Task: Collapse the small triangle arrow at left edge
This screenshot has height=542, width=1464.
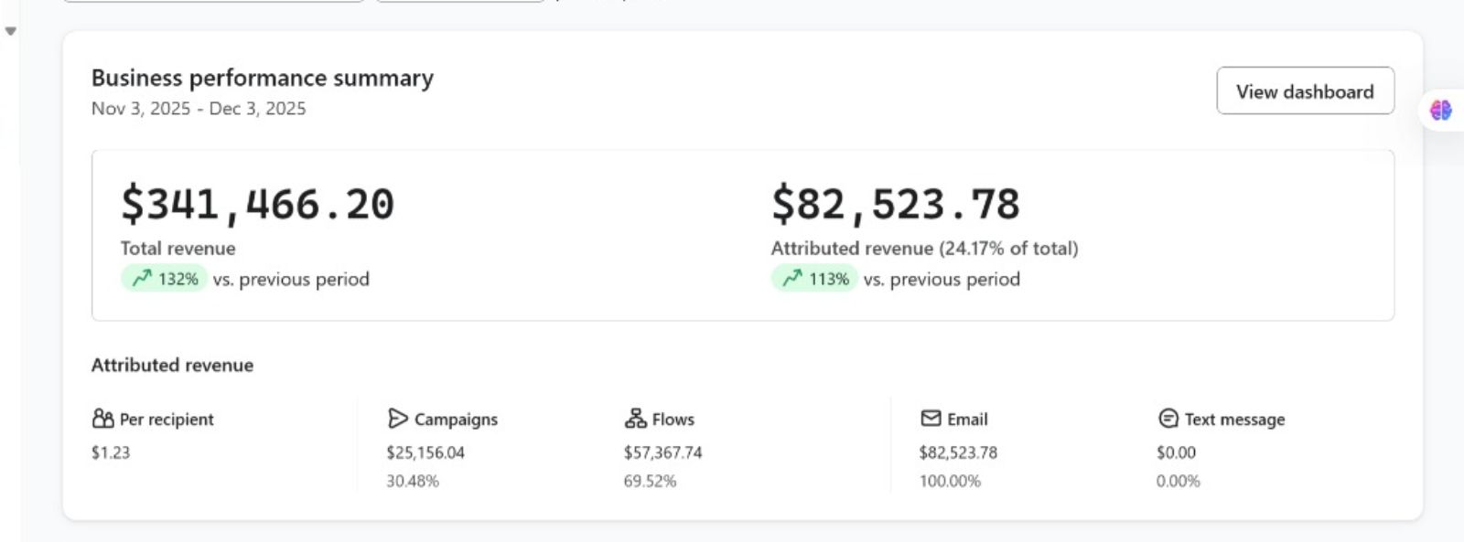Action: tap(11, 31)
